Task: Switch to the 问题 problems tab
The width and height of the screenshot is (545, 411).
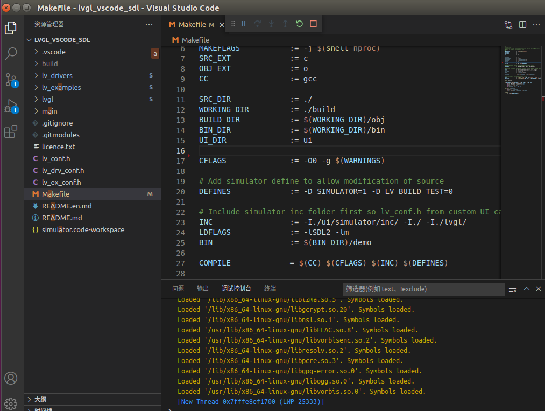Action: [178, 289]
